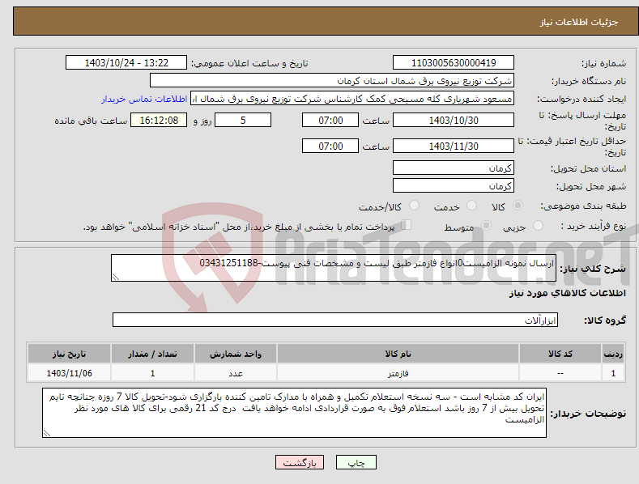The width and height of the screenshot is (639, 484).
Task: Click the need number field 1103005630000419
Action: click(454, 63)
